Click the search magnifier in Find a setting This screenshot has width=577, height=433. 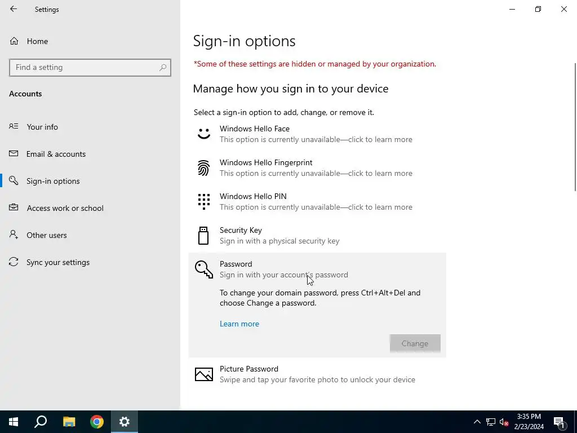(x=163, y=68)
